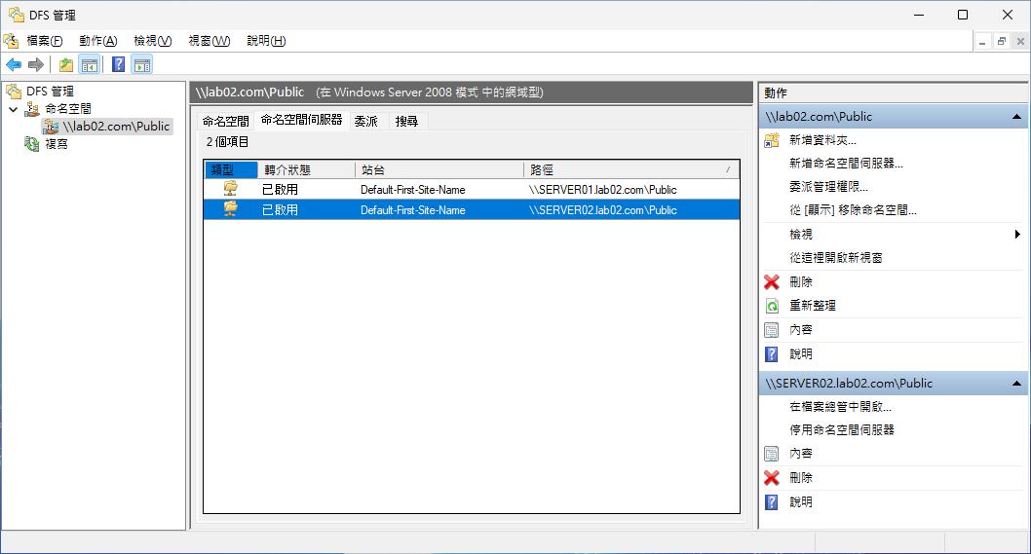Switch to the 命名空間 tab

point(225,121)
